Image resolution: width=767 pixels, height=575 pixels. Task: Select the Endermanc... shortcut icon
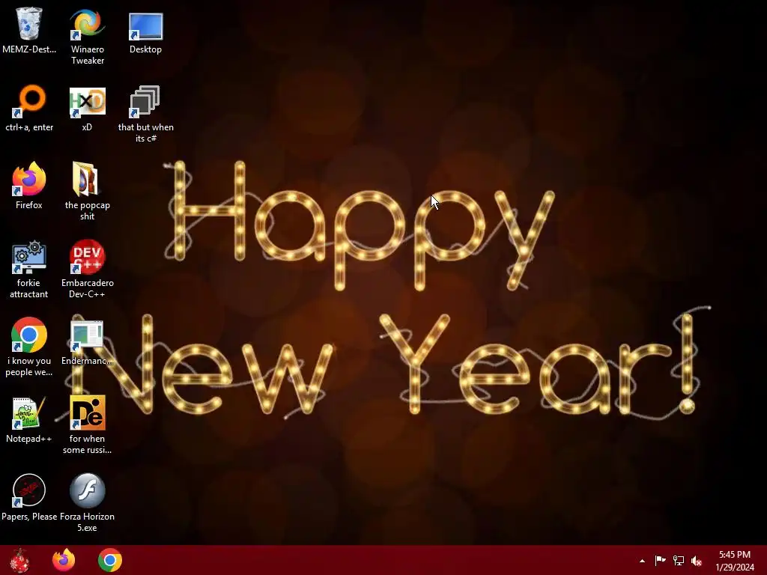(87, 335)
